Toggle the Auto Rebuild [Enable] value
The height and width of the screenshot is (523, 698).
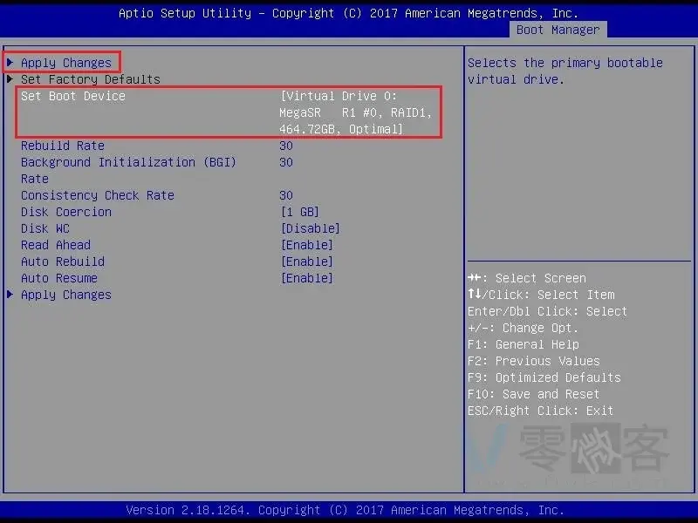coord(306,261)
